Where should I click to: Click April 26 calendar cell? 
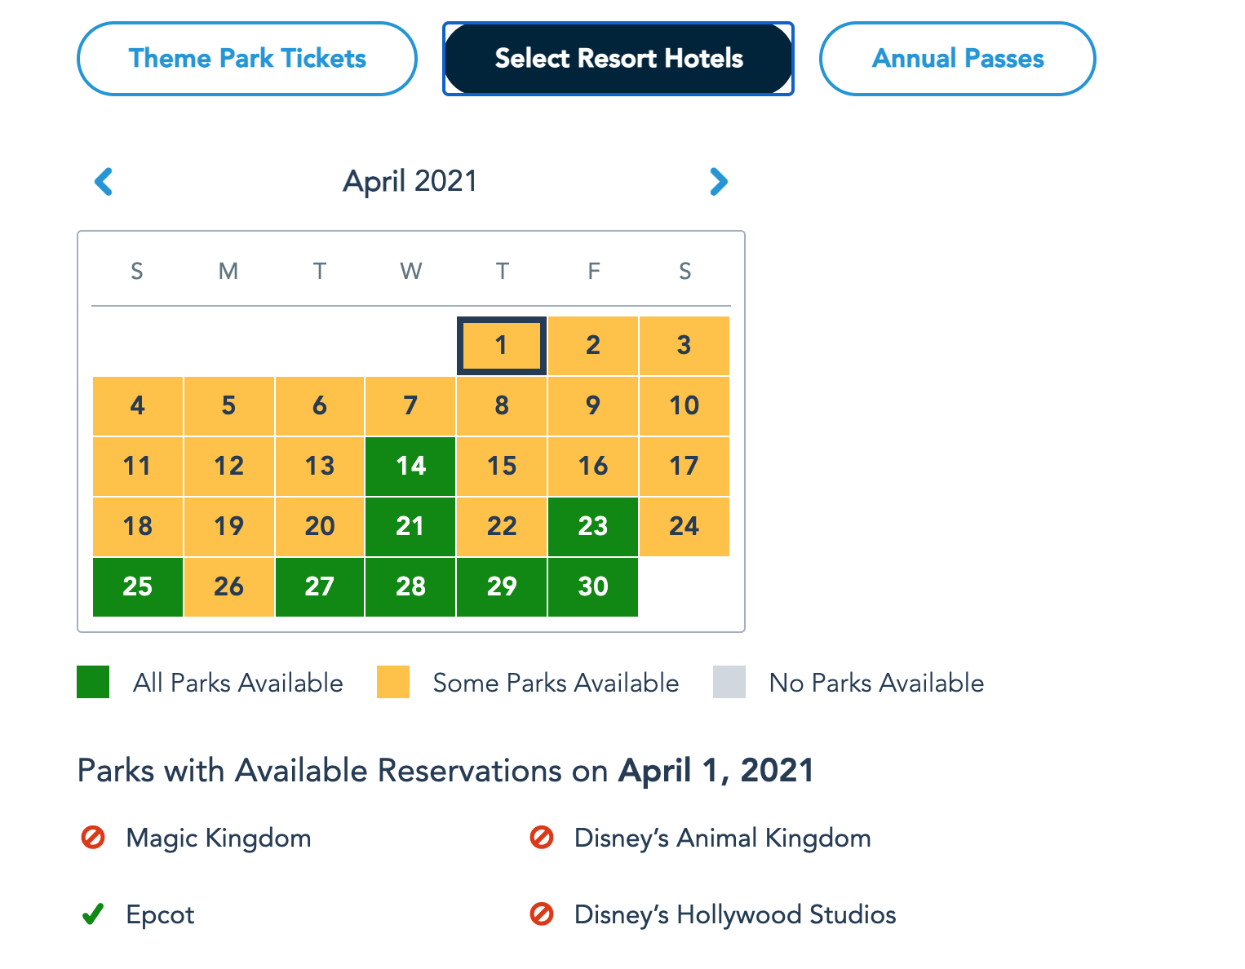tap(228, 586)
